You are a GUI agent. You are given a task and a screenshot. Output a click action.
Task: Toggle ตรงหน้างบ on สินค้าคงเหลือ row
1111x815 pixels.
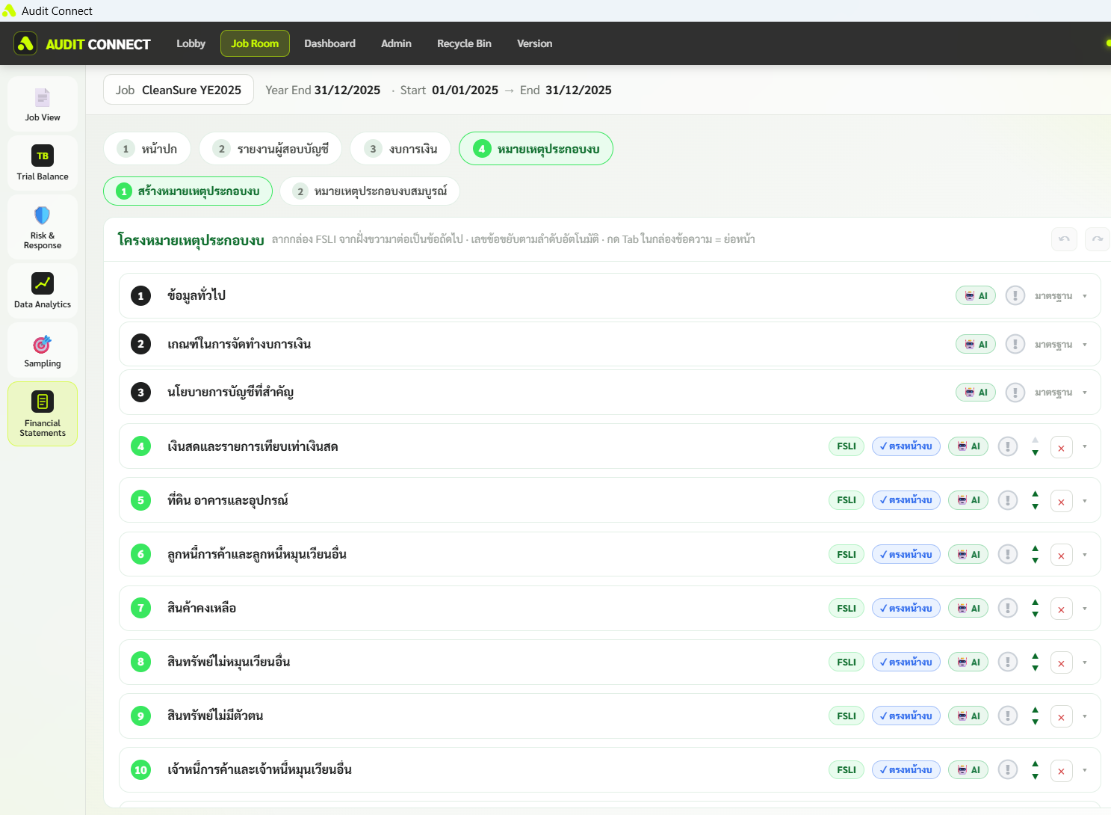pyautogui.click(x=906, y=608)
